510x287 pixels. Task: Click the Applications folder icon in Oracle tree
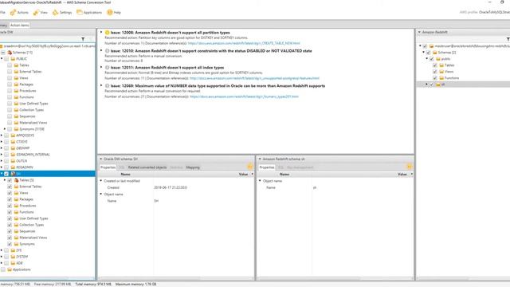10,269
